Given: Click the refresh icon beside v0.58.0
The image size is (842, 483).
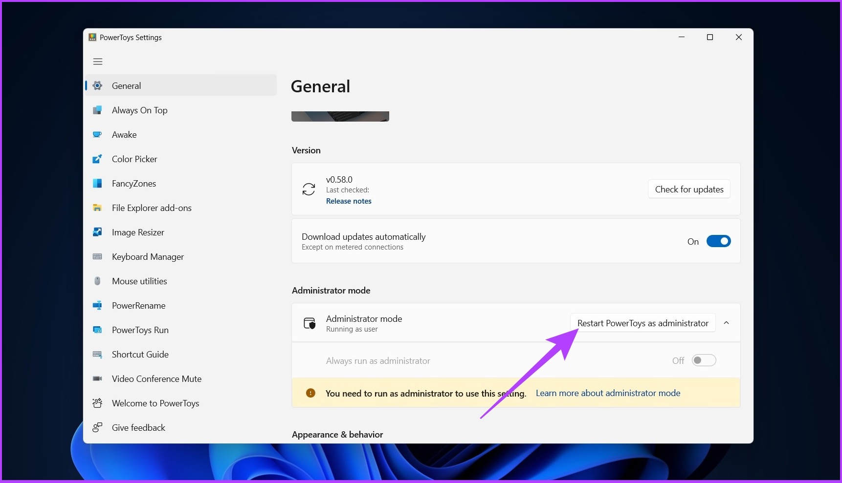Looking at the screenshot, I should [x=309, y=189].
